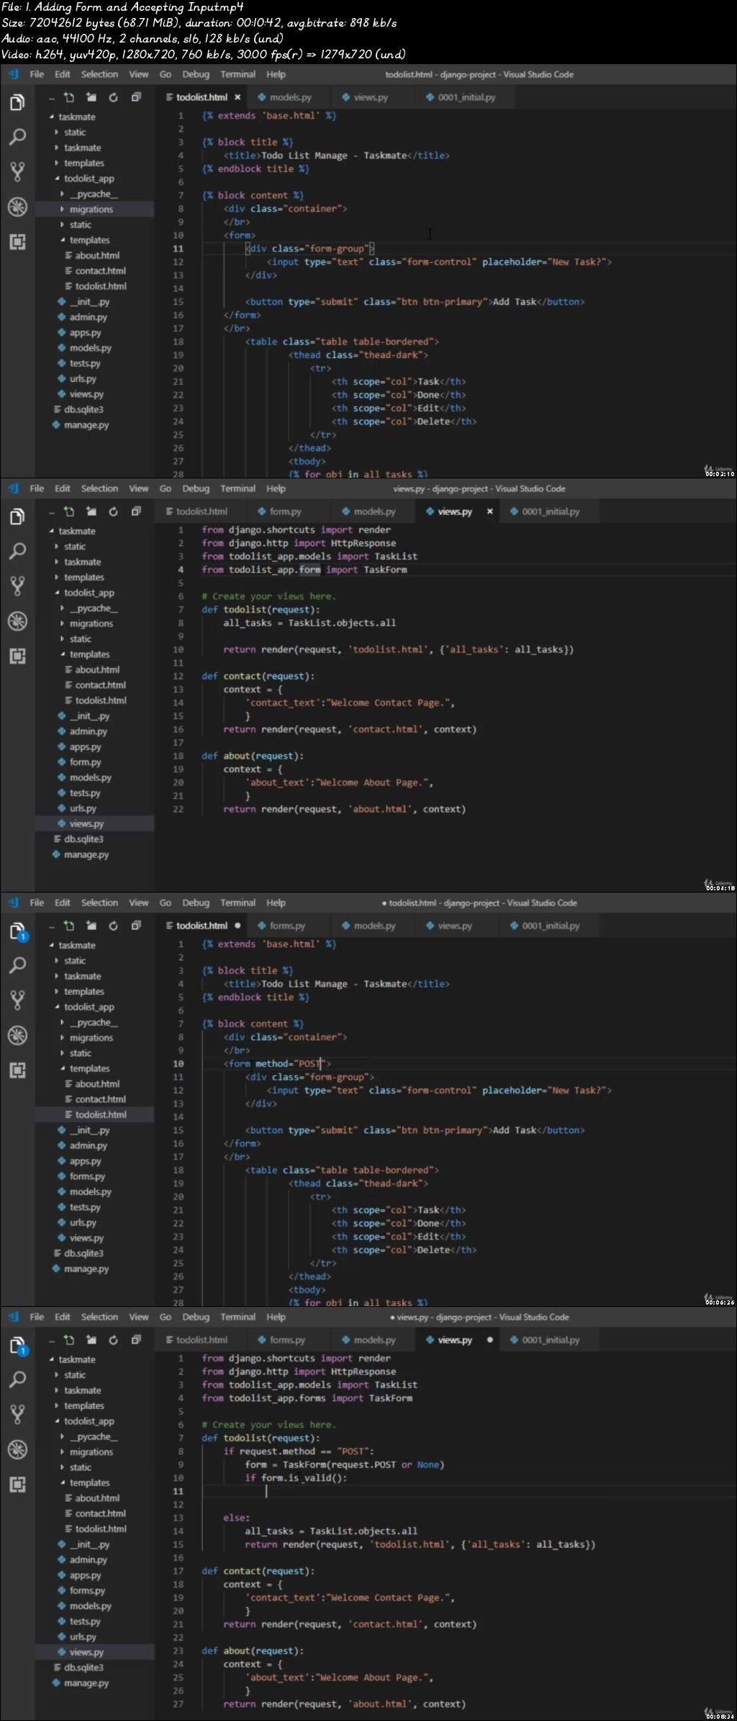This screenshot has height=1721, width=737.
Task: Switch to form.py tab in the 00:04:18 frame
Action: coord(285,511)
